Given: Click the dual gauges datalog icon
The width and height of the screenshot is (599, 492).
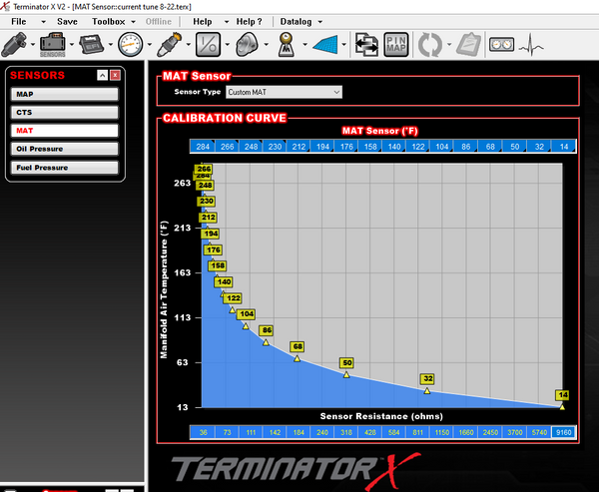Looking at the screenshot, I should [x=502, y=44].
